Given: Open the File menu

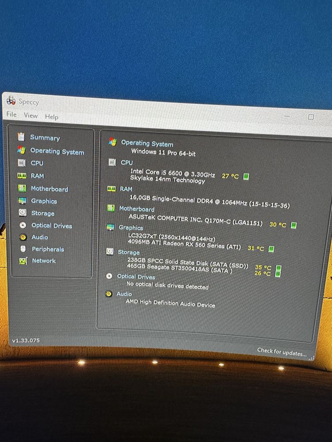Looking at the screenshot, I should [x=12, y=114].
